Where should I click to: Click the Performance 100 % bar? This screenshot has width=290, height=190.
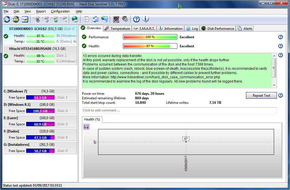150,37
